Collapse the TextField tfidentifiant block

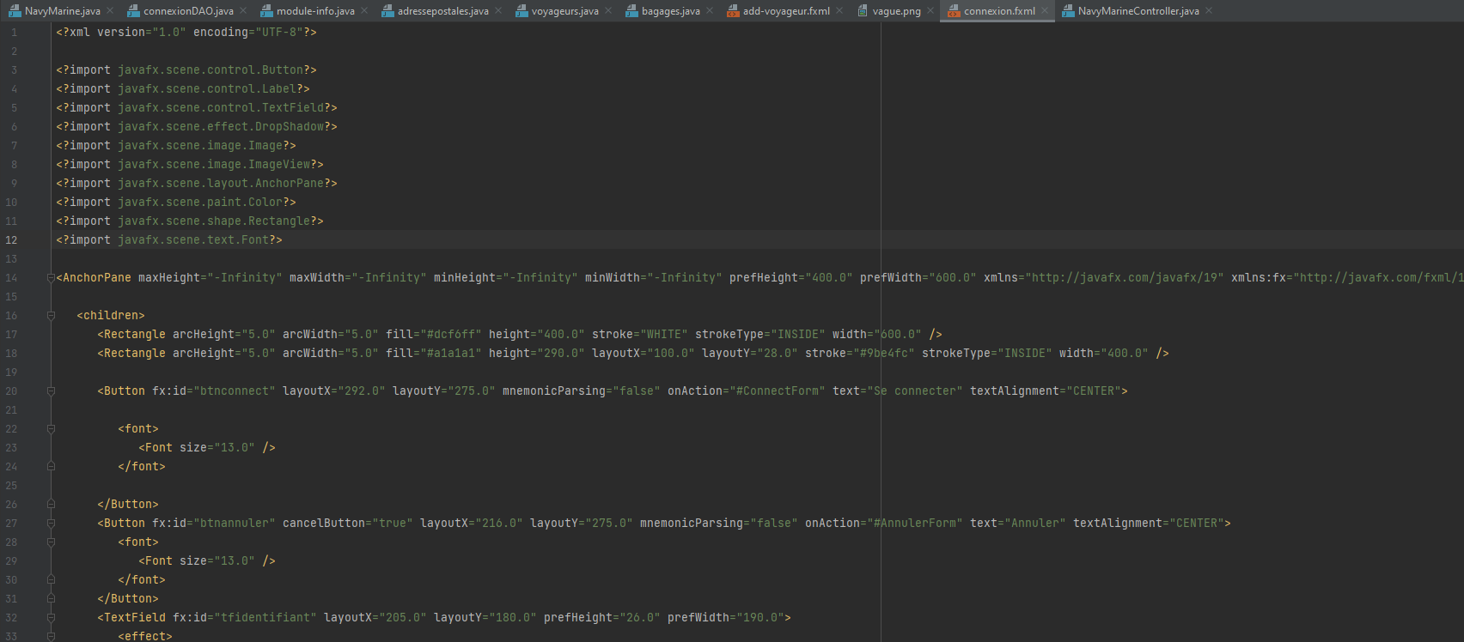coord(51,618)
